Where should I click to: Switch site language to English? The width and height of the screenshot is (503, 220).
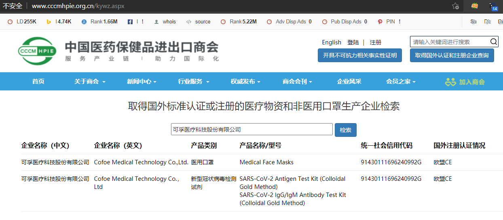tap(332, 42)
